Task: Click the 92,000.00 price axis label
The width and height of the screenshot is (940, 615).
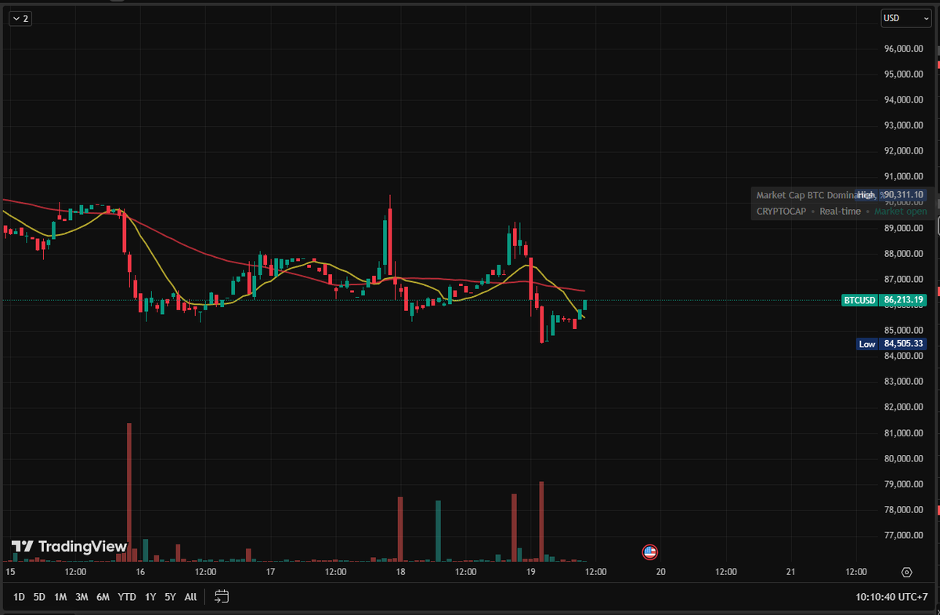Action: pyautogui.click(x=905, y=151)
